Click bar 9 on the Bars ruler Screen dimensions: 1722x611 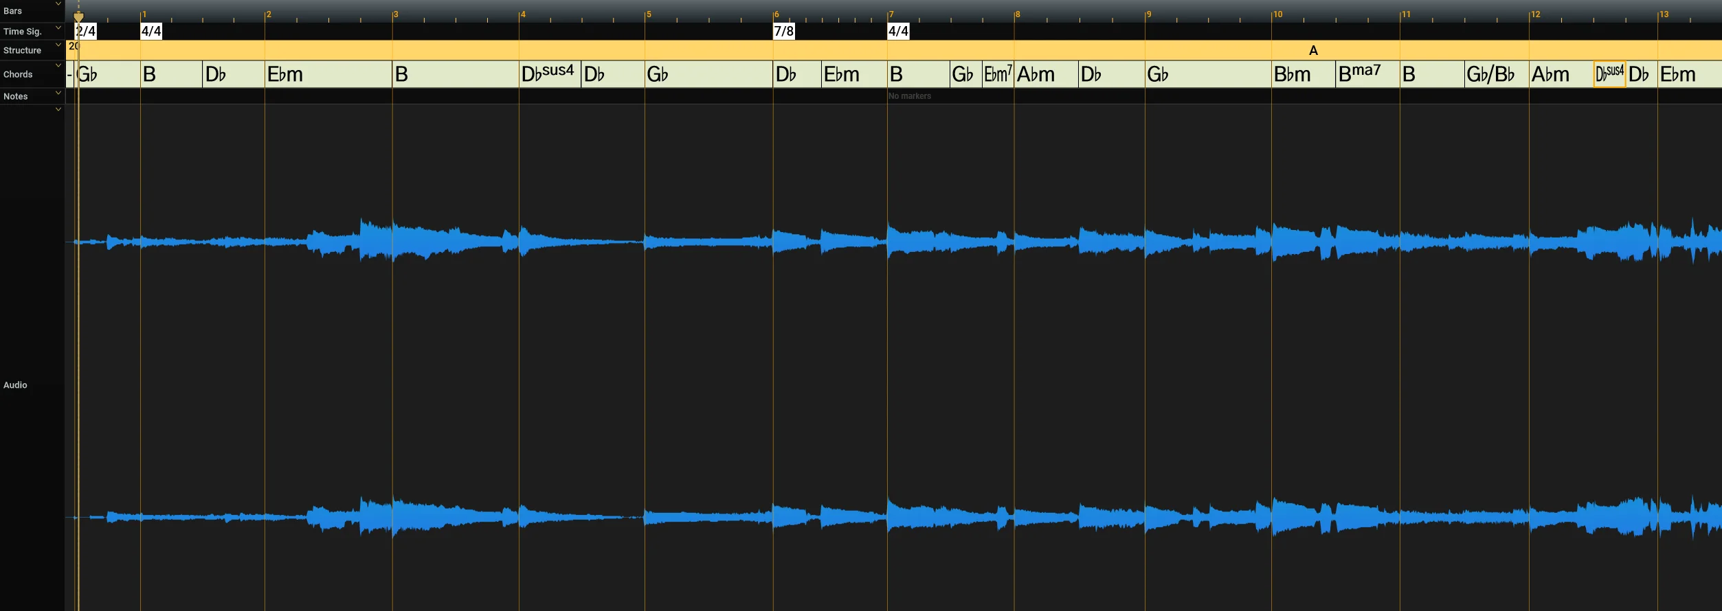(1148, 14)
